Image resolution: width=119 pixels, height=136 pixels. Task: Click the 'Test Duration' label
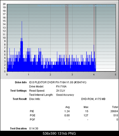pos(18,128)
